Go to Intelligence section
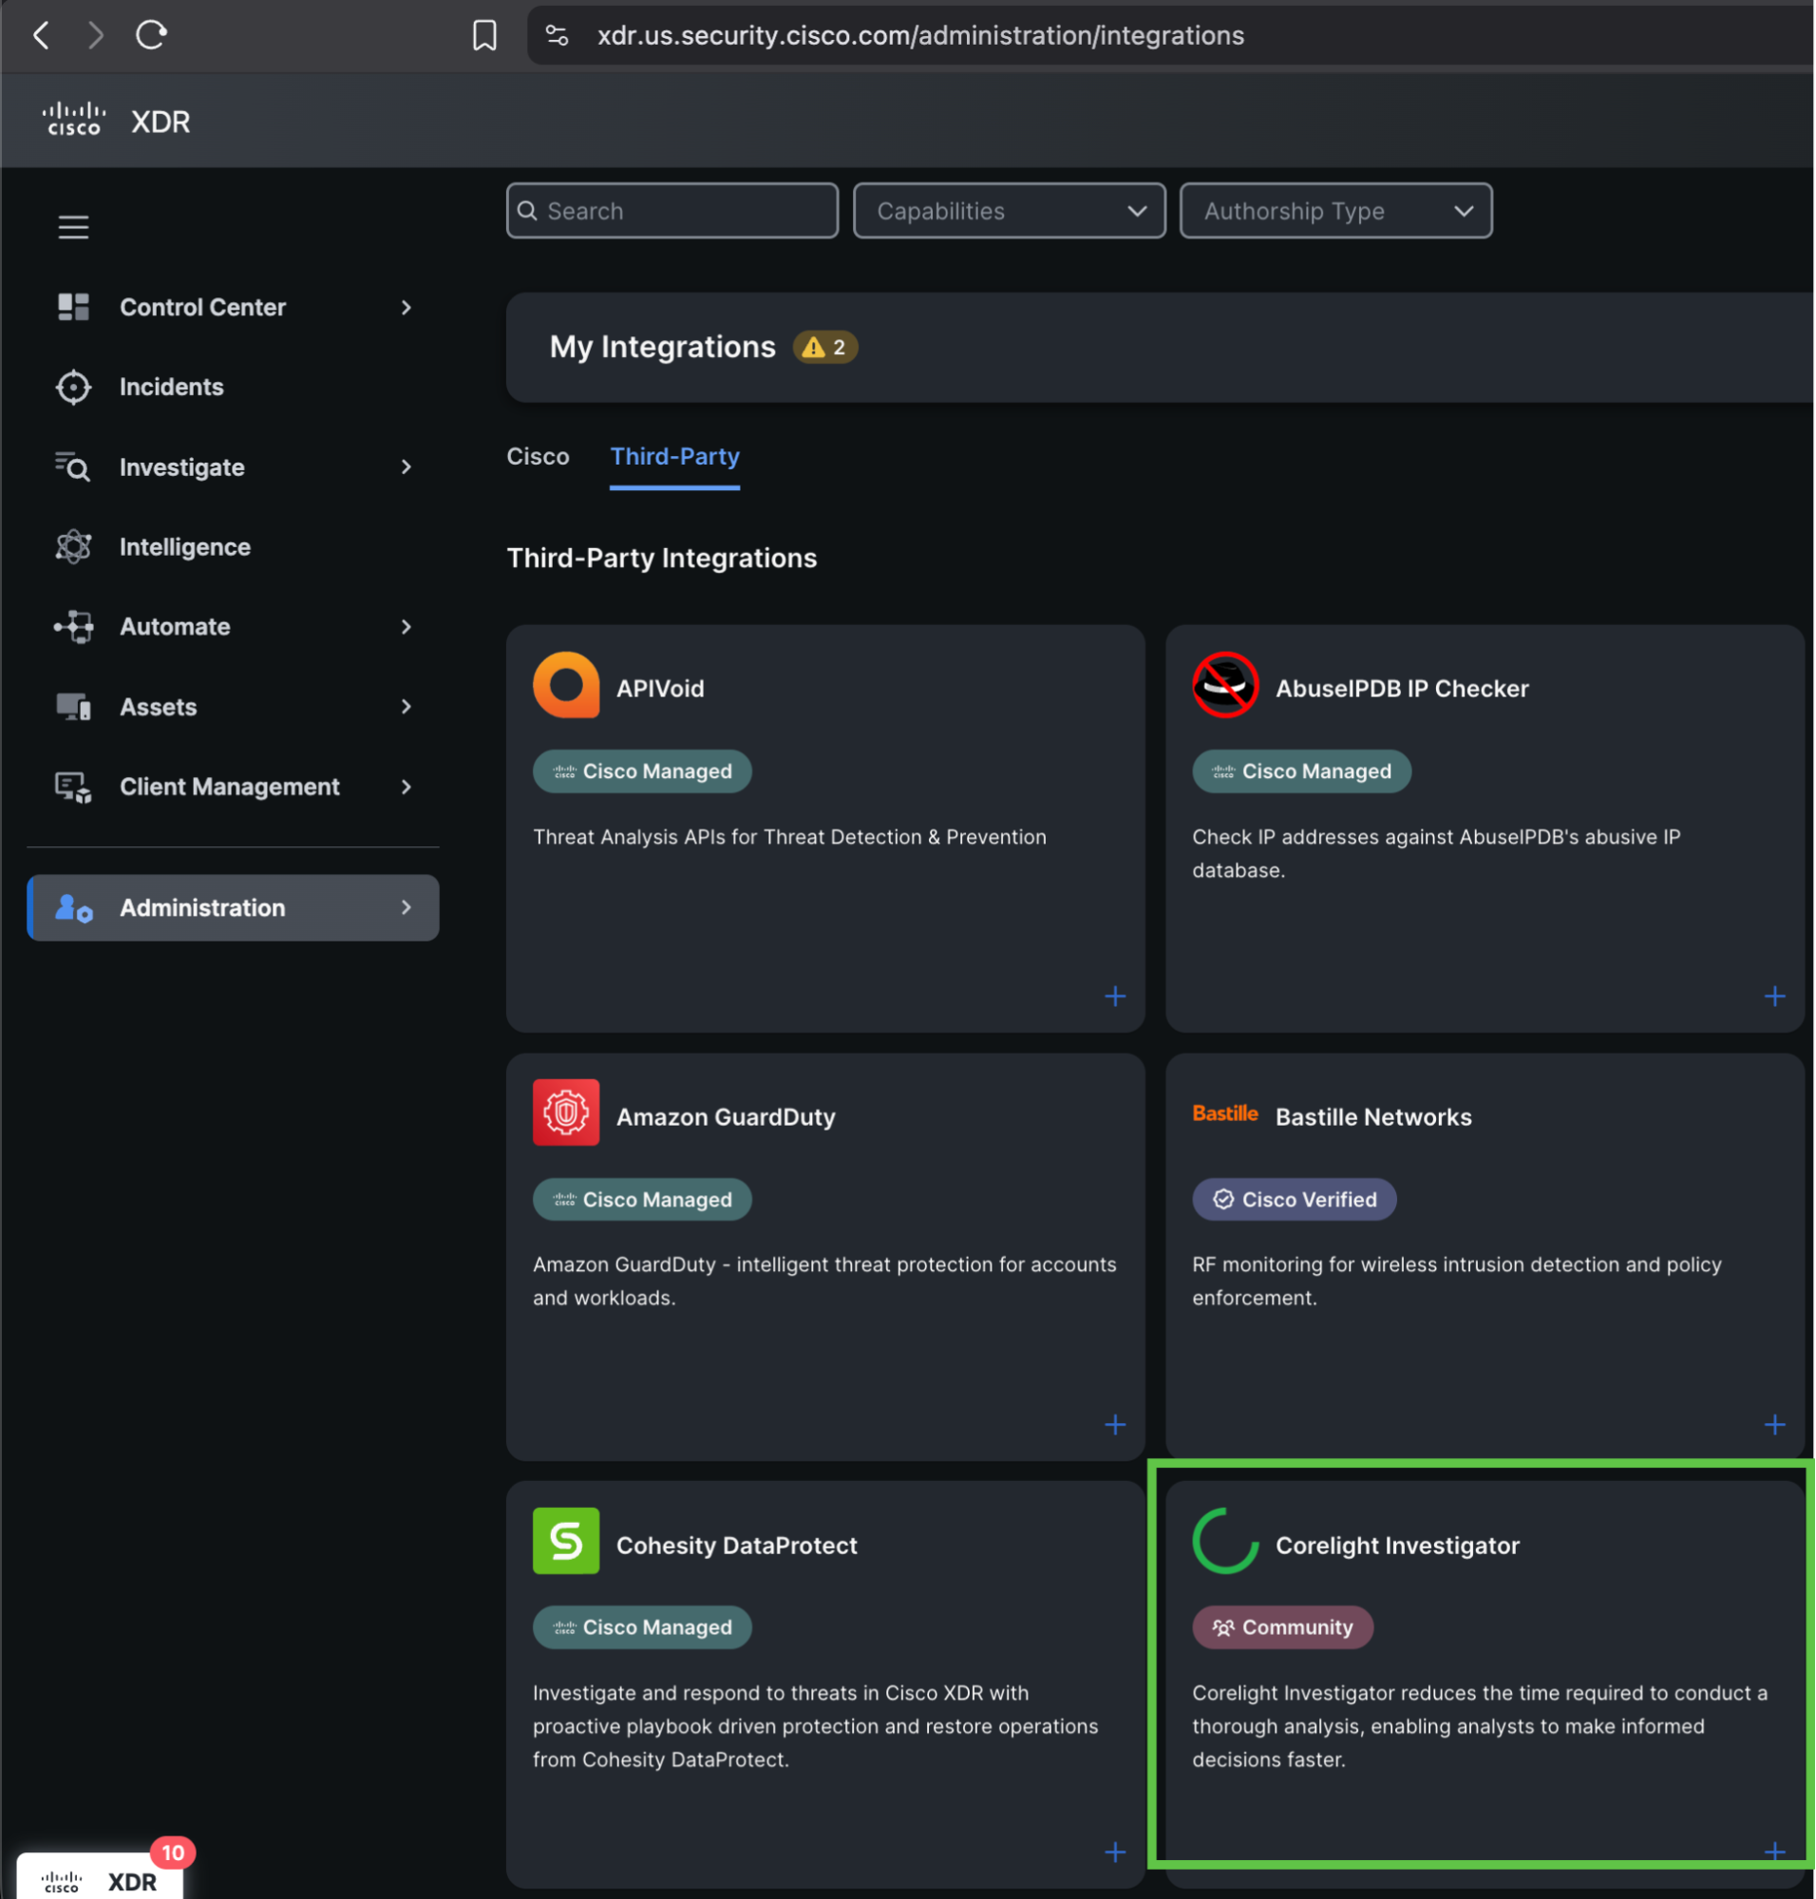 click(x=184, y=547)
